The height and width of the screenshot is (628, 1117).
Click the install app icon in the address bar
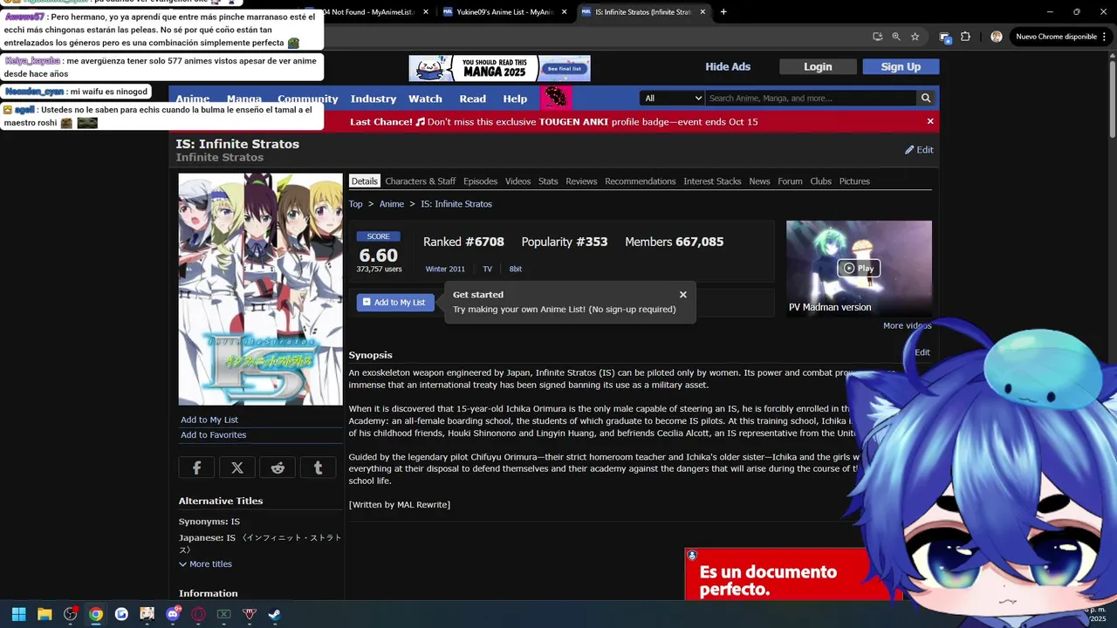[x=878, y=37]
